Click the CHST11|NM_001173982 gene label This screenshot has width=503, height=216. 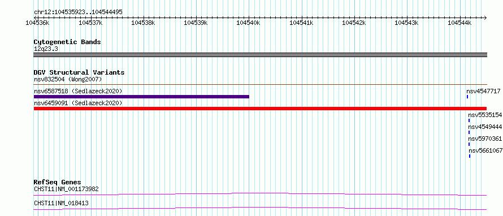click(66, 189)
